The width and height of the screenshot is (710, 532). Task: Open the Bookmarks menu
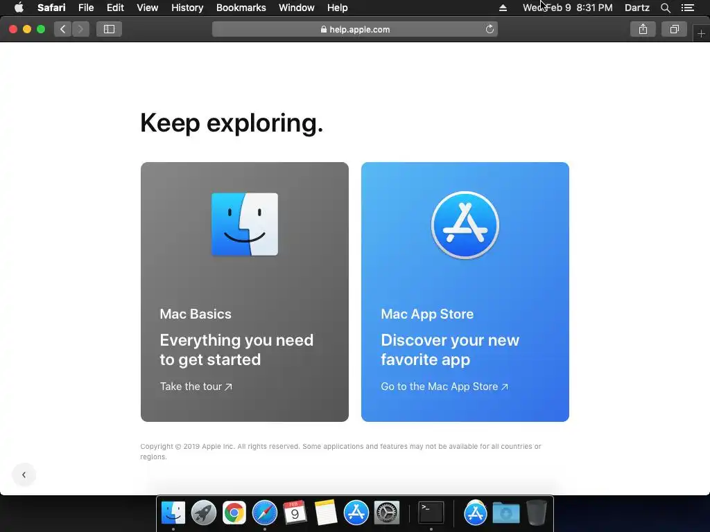pos(241,8)
